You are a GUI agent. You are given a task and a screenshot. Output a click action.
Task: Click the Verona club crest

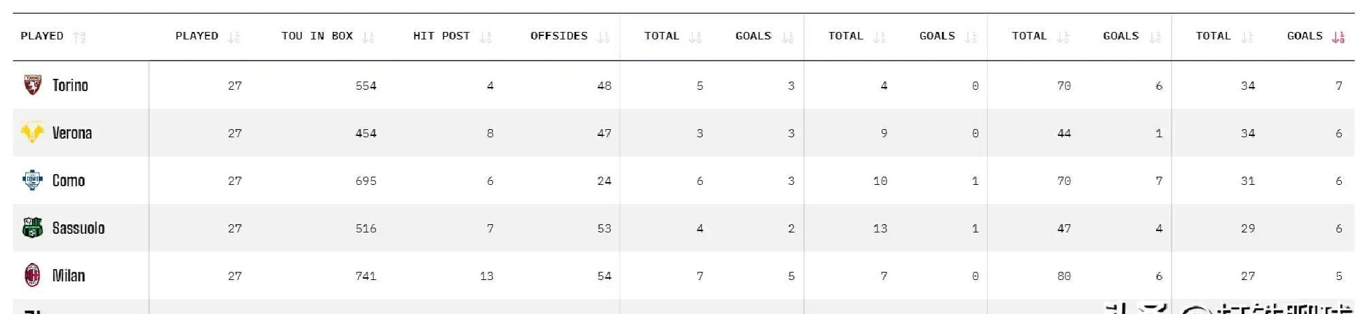(32, 133)
